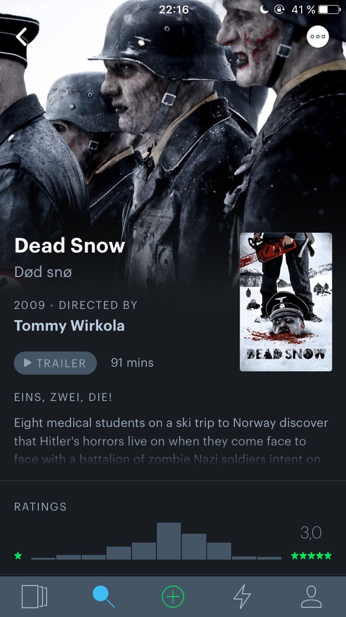
Task: Open the profile person tab
Action: click(311, 597)
